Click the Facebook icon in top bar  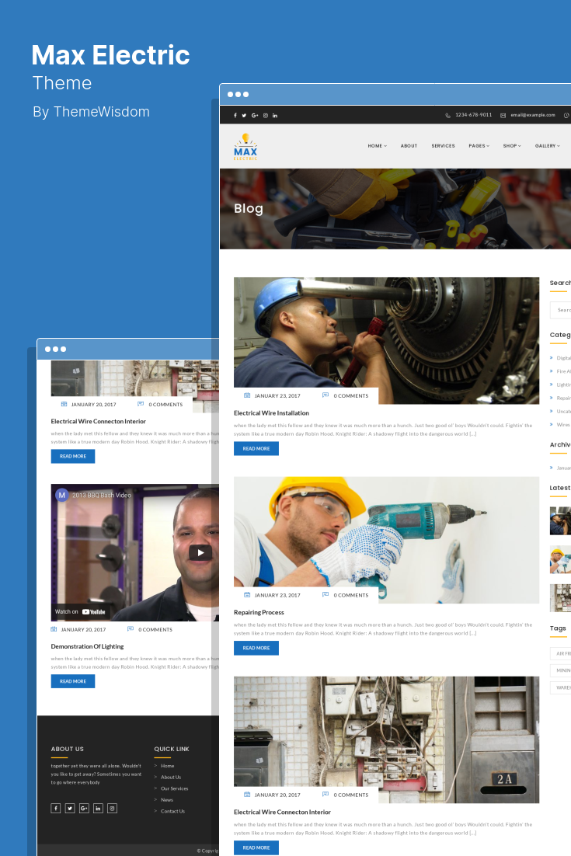pos(235,116)
